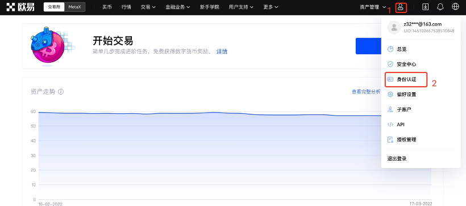This screenshot has height=206, width=466.
Task: Click the API code brackets icon
Action: point(390,125)
